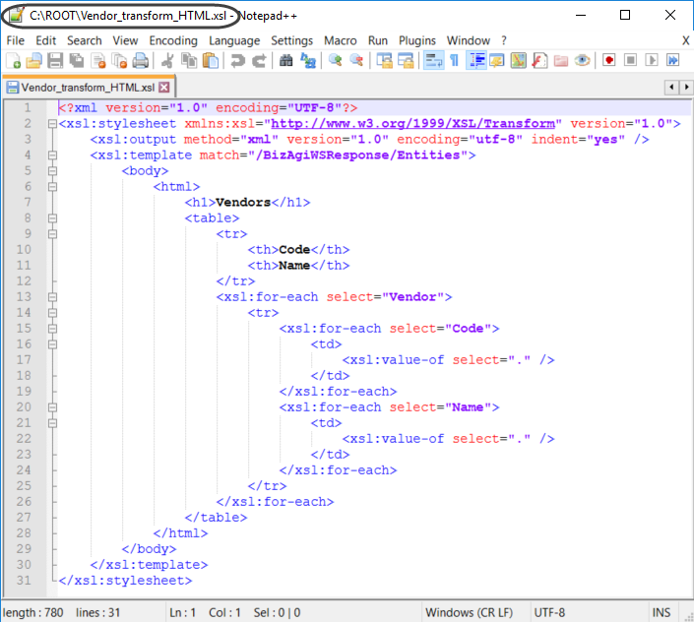This screenshot has width=694, height=622.
Task: Open the File menu
Action: [x=16, y=40]
